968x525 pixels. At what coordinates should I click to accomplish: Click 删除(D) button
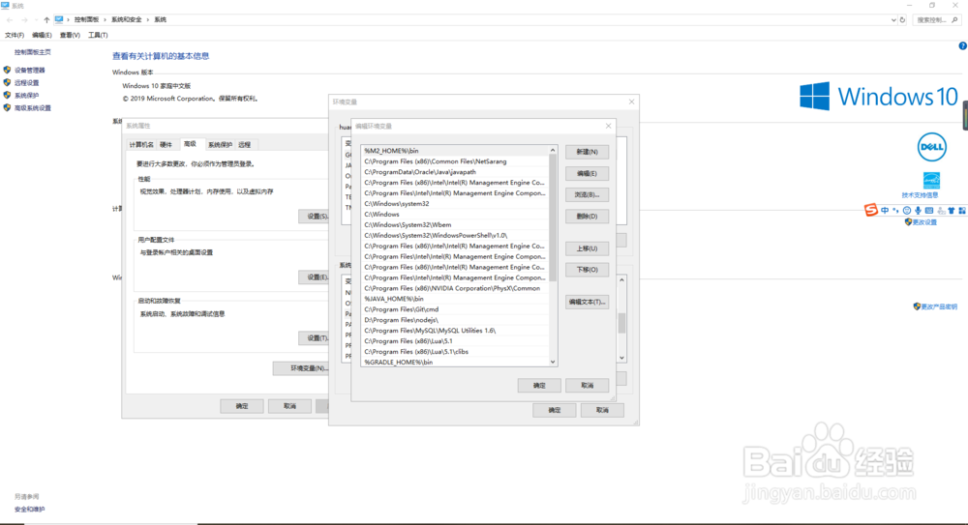click(x=588, y=217)
